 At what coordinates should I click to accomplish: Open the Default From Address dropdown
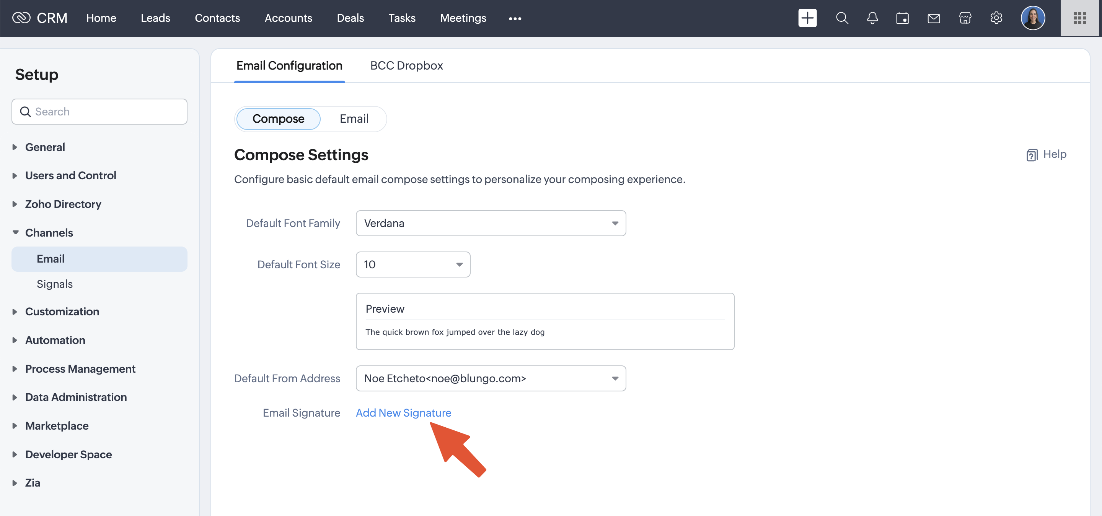491,378
